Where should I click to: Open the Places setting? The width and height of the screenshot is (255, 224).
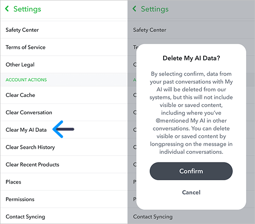(13, 182)
